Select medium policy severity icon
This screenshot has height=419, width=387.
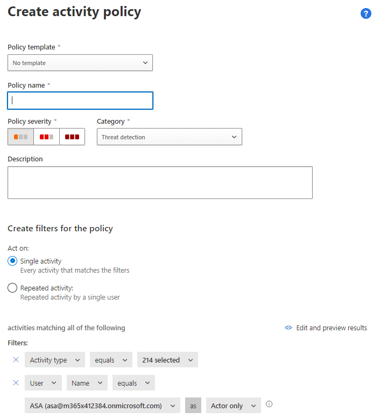(x=46, y=137)
